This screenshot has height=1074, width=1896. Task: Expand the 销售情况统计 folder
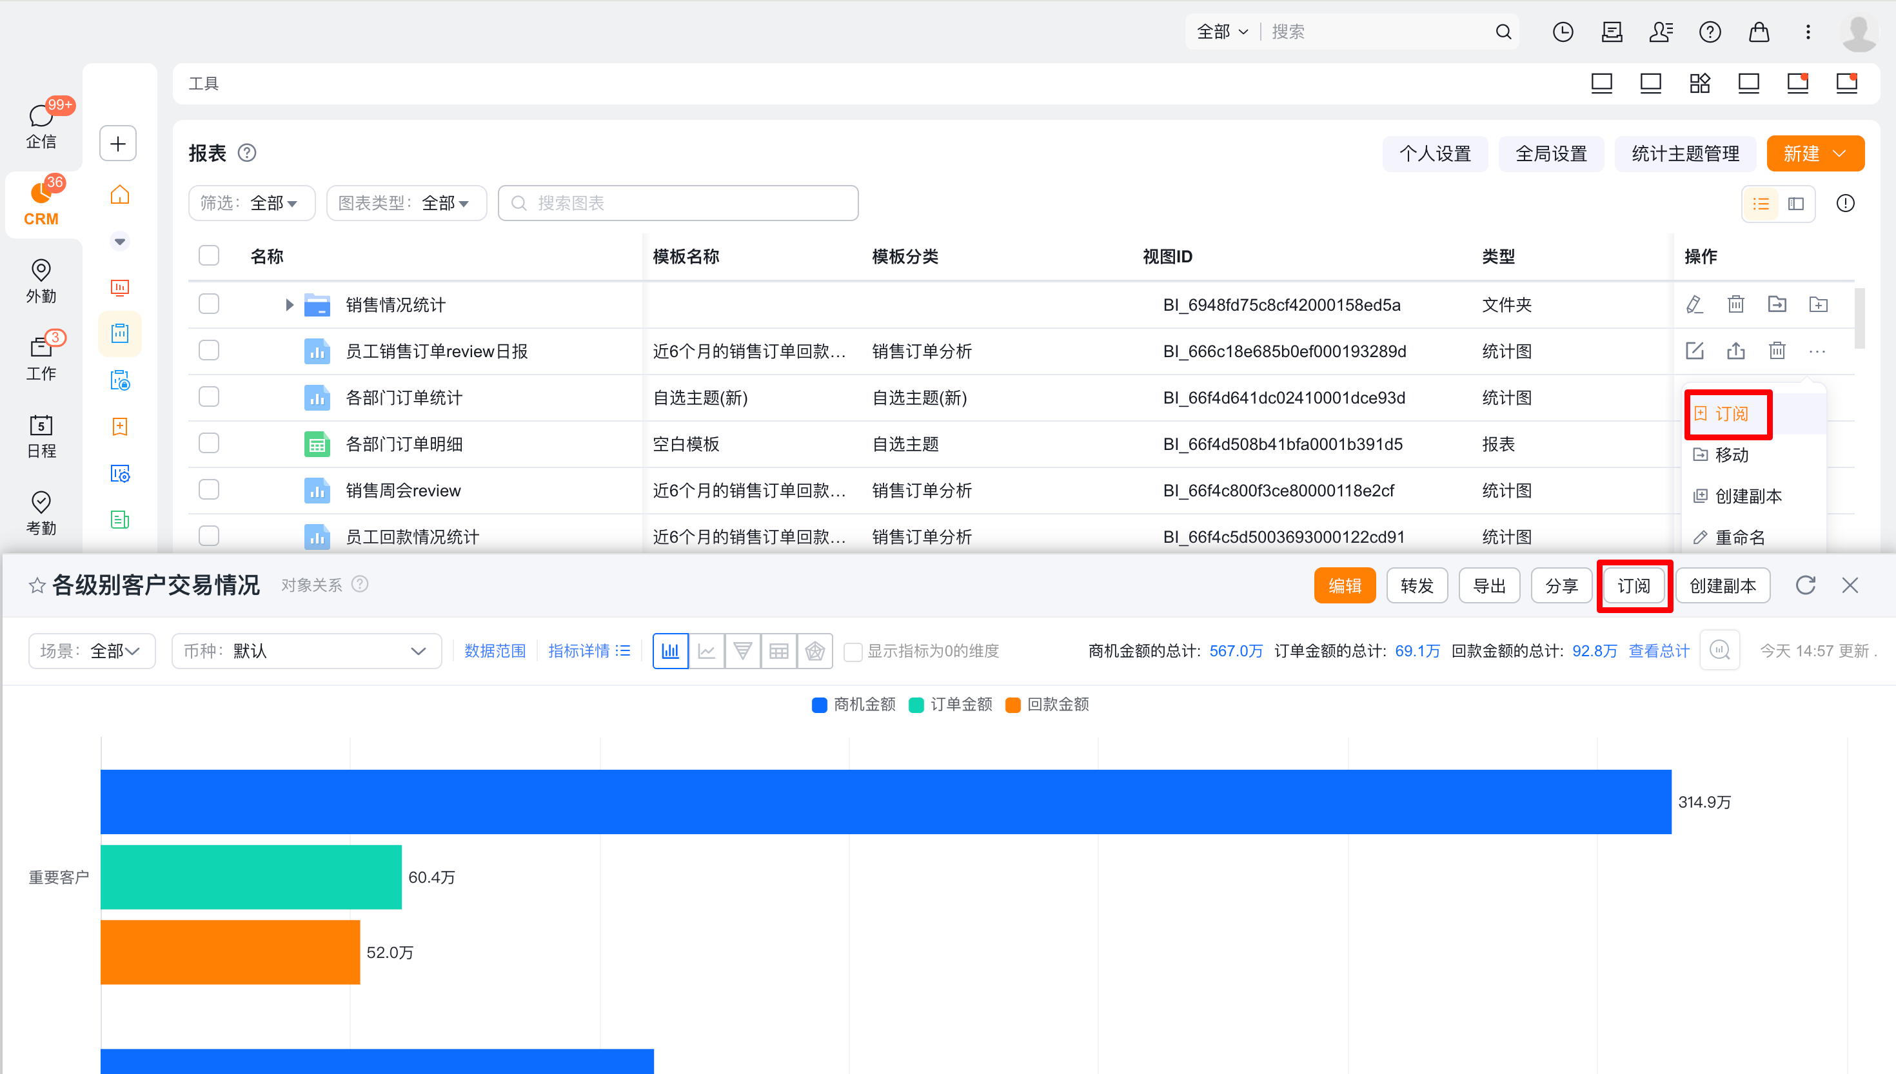(289, 305)
